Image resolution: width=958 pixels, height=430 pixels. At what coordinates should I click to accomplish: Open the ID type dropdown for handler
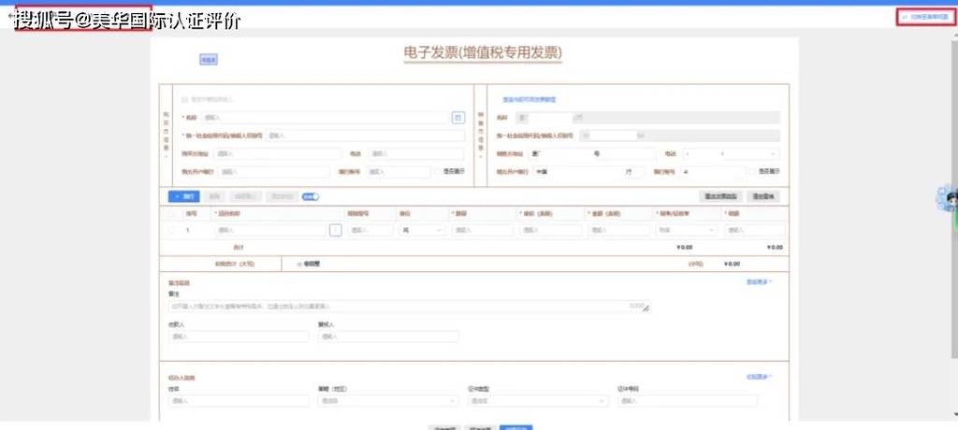538,401
